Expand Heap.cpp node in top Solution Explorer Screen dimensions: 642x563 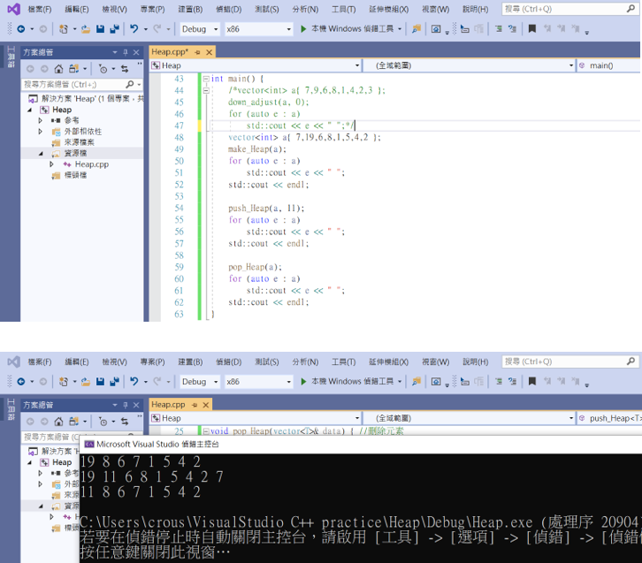[x=51, y=164]
